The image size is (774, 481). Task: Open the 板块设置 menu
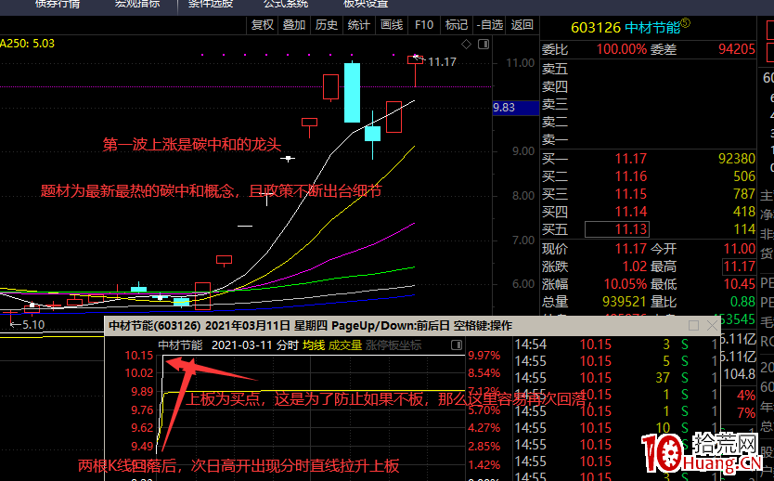click(366, 4)
